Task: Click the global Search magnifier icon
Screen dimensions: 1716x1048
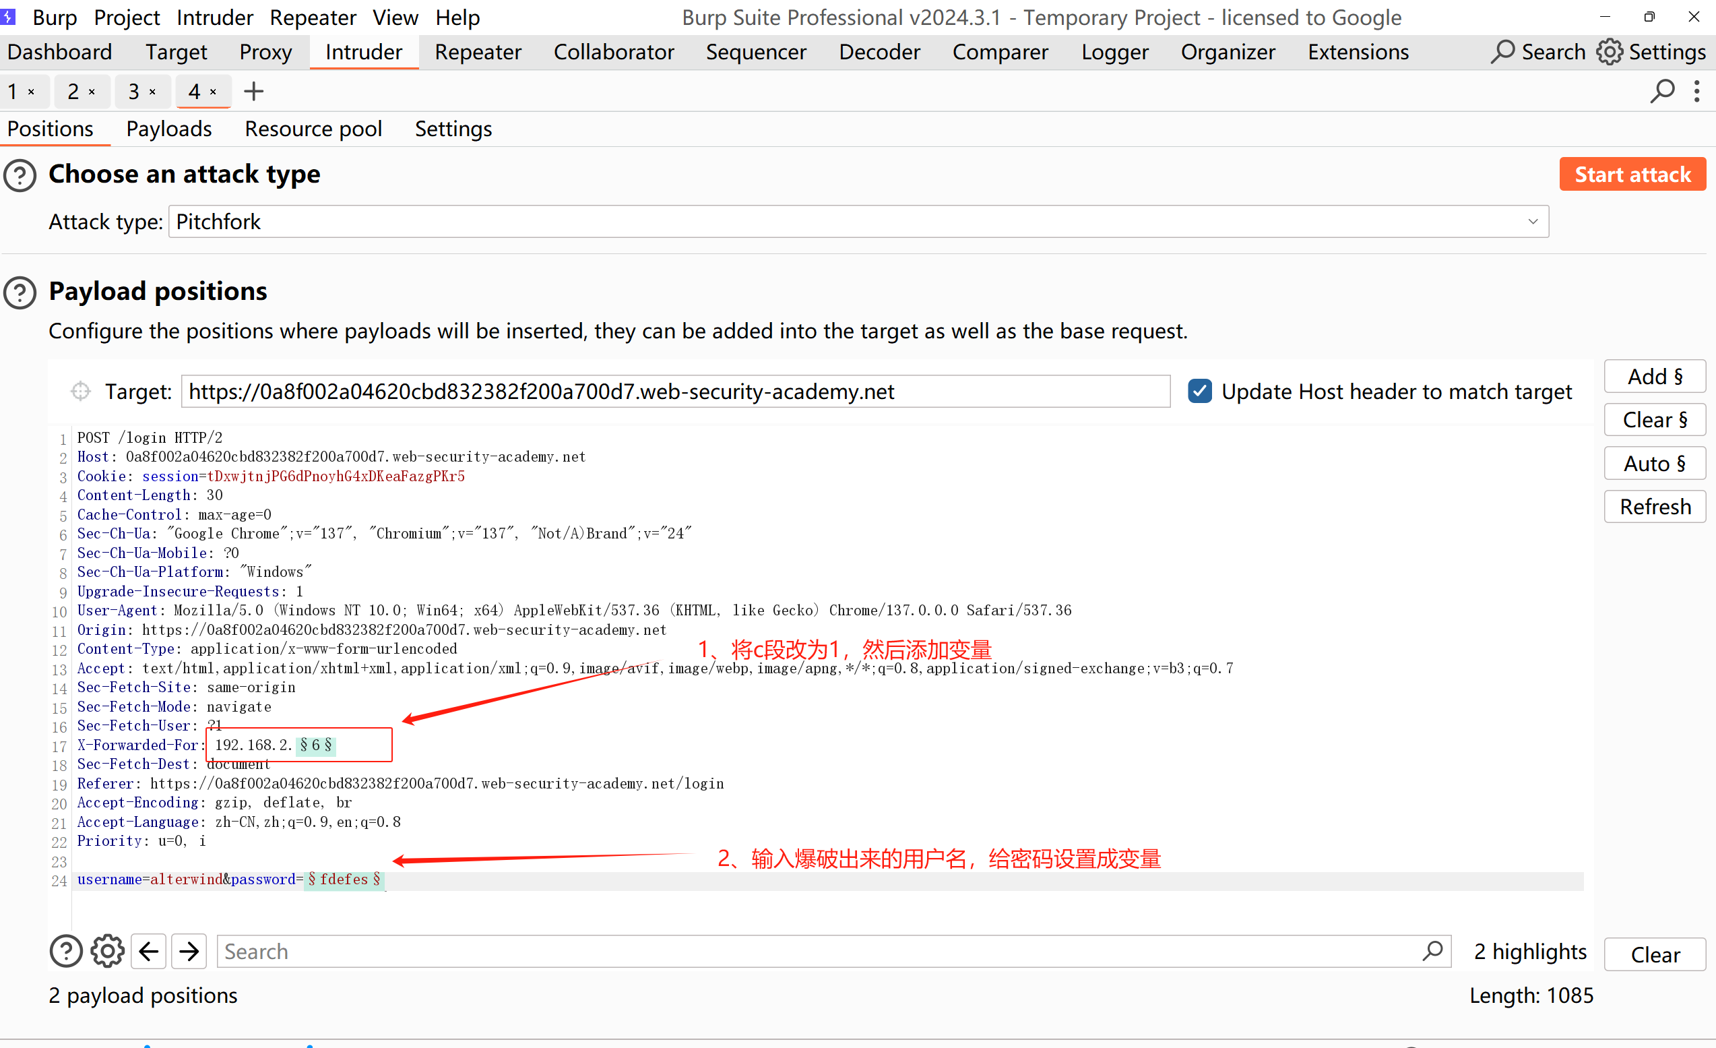Action: tap(1502, 53)
